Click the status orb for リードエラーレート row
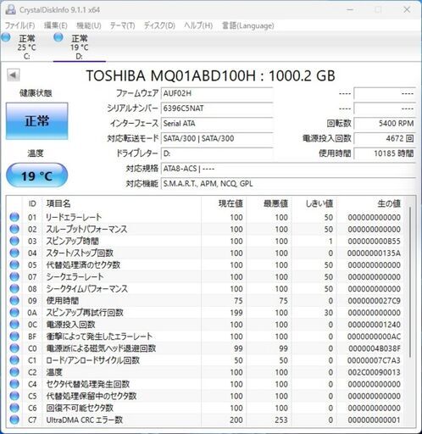Viewport: 422px width, 434px height. (14, 217)
